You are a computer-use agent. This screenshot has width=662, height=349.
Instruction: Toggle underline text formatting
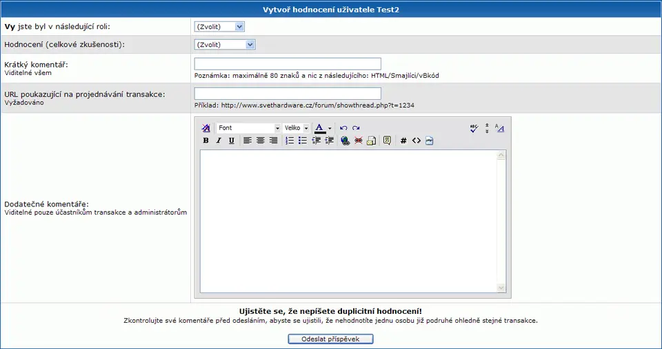[x=232, y=140]
